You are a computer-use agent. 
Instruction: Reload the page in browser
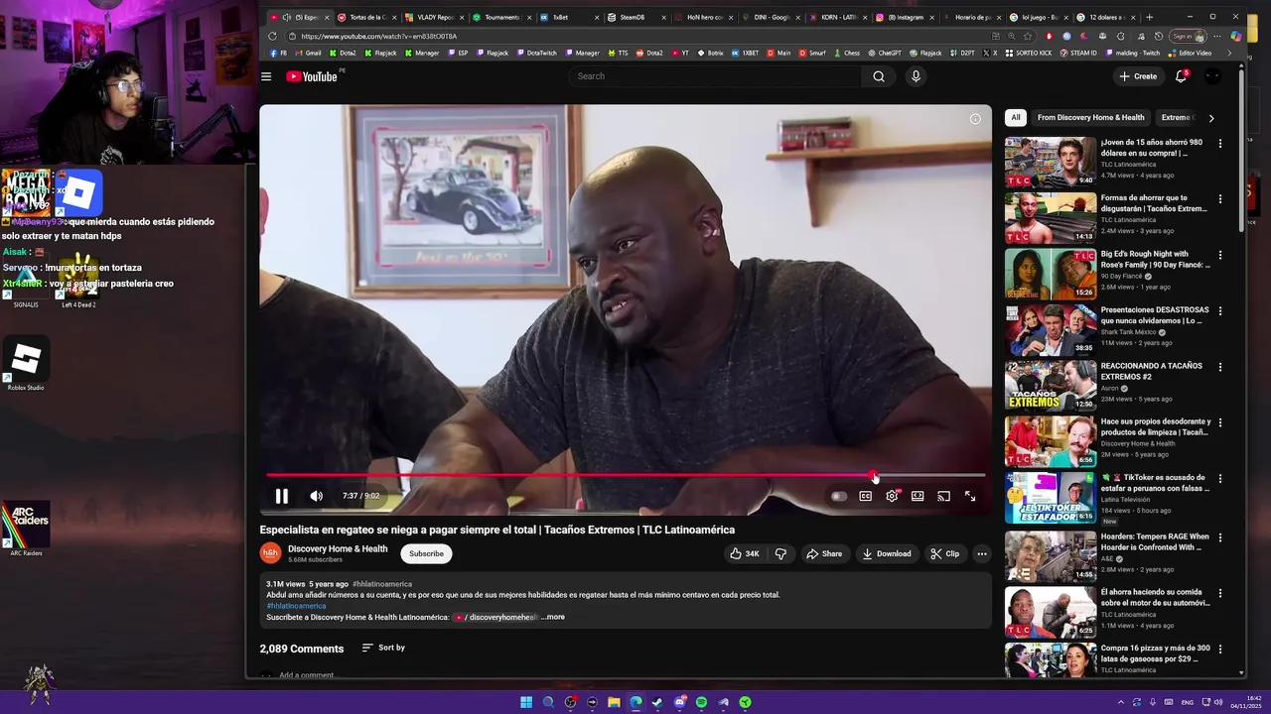[x=272, y=36]
